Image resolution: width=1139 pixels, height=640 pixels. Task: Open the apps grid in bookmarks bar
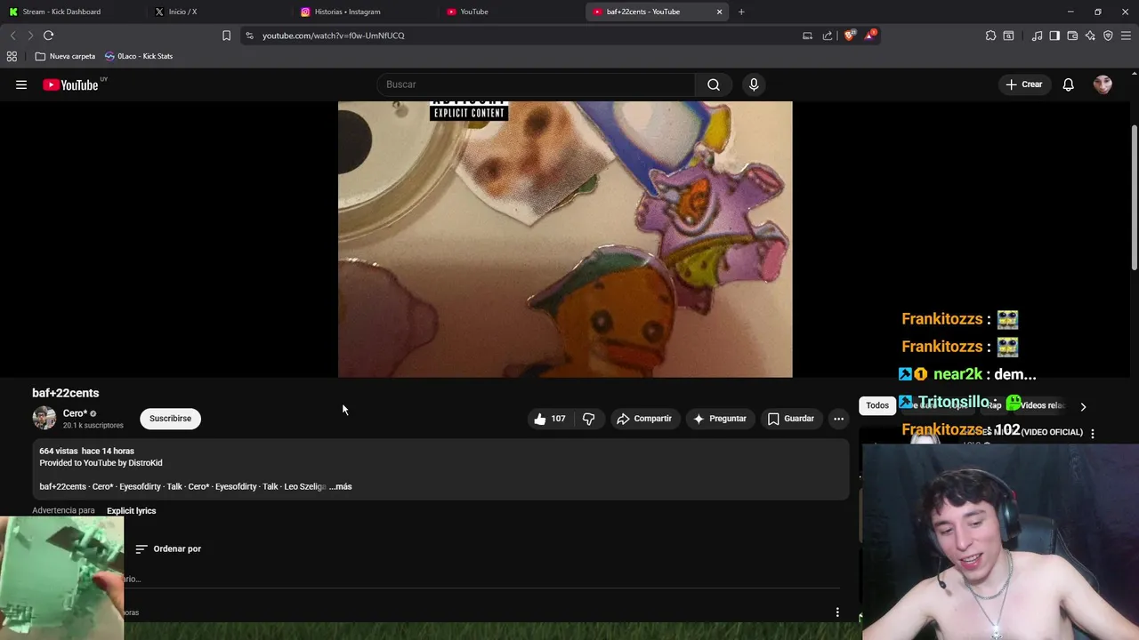pyautogui.click(x=12, y=56)
